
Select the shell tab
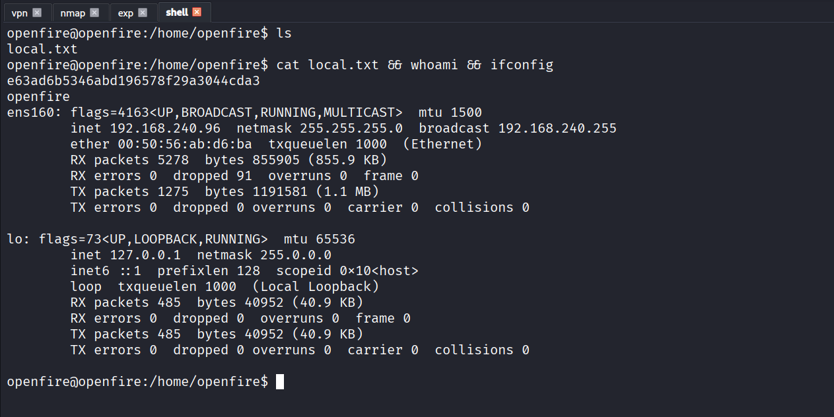coord(177,13)
